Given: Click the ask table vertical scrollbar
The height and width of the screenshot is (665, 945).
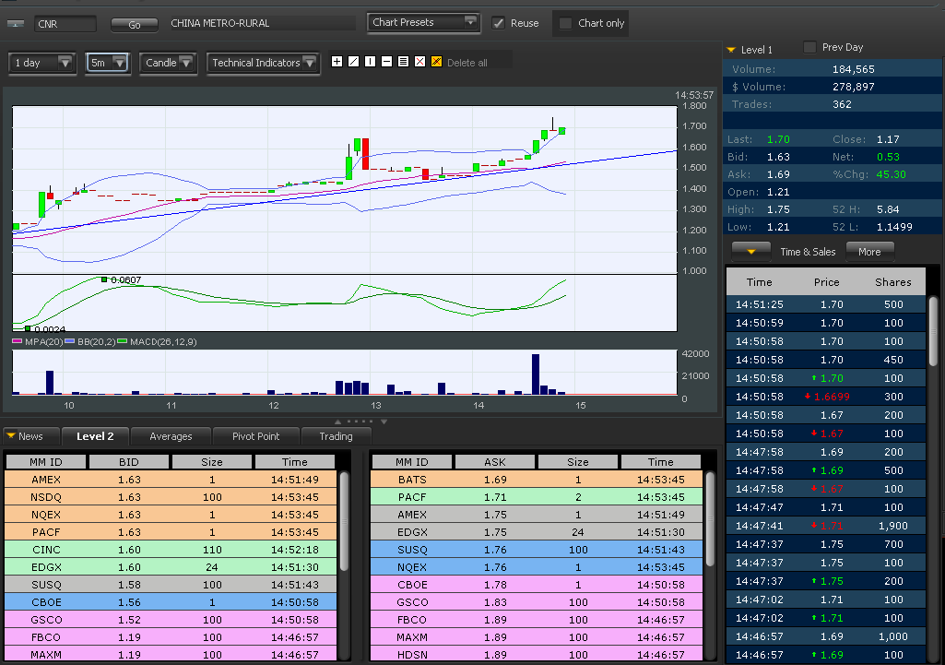Looking at the screenshot, I should 711,518.
